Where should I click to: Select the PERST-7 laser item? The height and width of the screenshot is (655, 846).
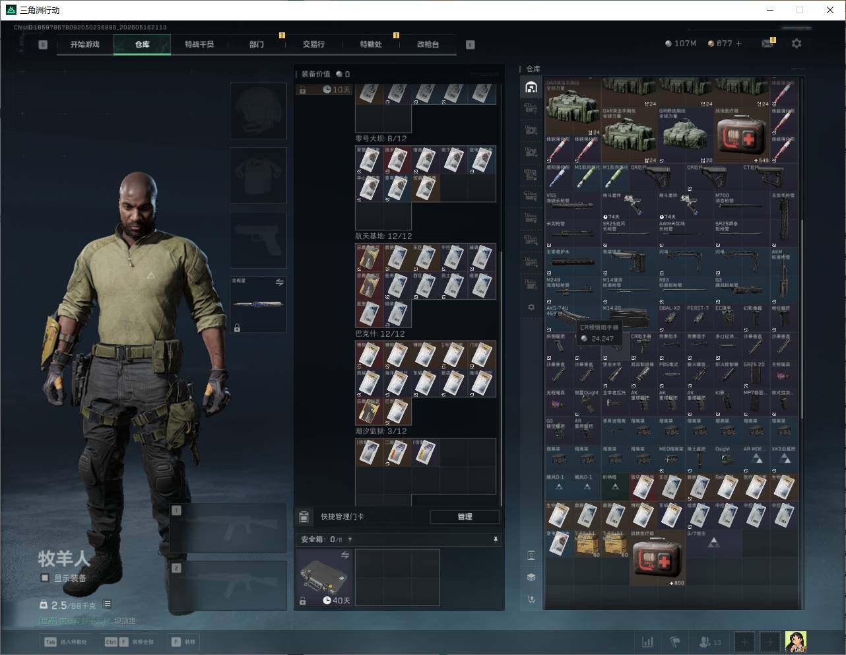tap(700, 318)
